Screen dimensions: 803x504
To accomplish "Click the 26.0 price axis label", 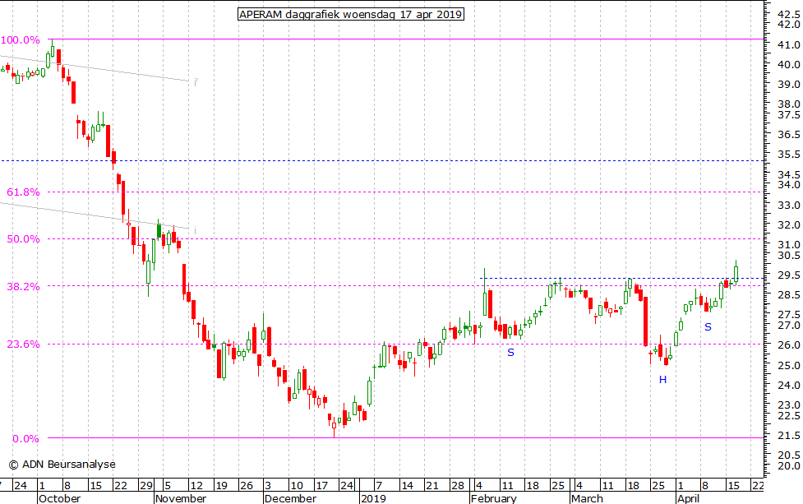I will click(789, 345).
